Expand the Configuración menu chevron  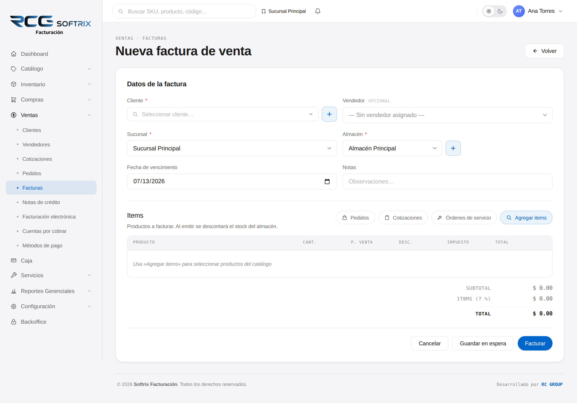(x=89, y=307)
